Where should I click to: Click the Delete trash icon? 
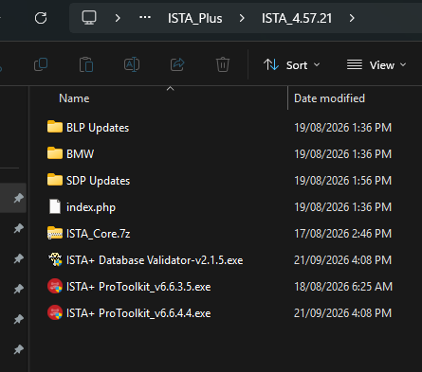pyautogui.click(x=223, y=64)
